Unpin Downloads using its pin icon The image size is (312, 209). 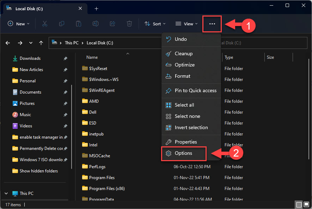coord(66,58)
